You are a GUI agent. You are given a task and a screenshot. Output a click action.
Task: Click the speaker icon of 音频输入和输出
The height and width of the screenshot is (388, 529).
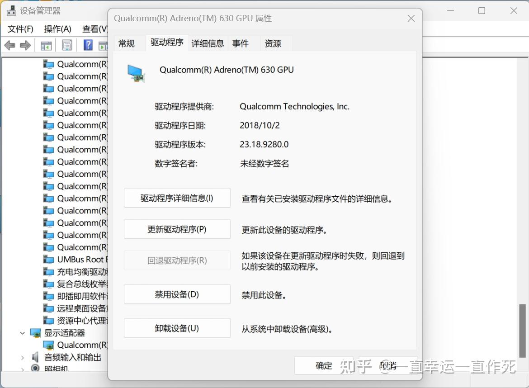click(35, 357)
